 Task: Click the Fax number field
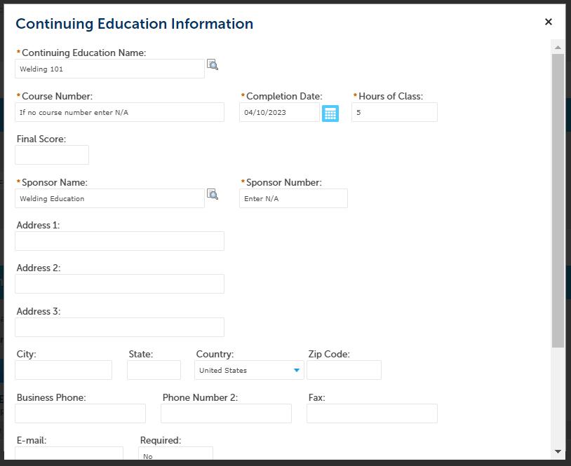tap(372, 413)
